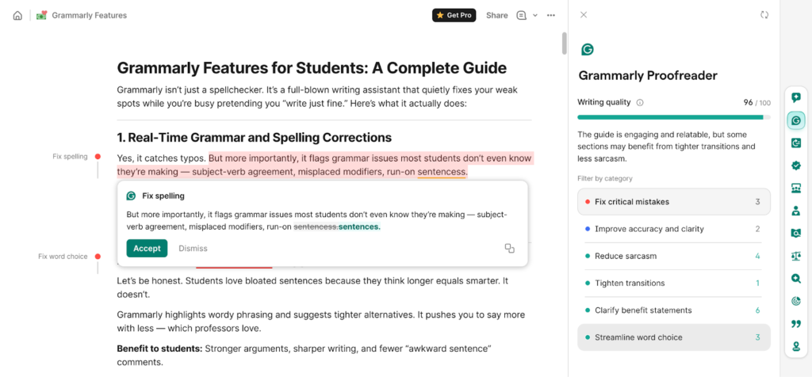Close the Grammarly Proofreader panel
The image size is (812, 377).
(584, 14)
